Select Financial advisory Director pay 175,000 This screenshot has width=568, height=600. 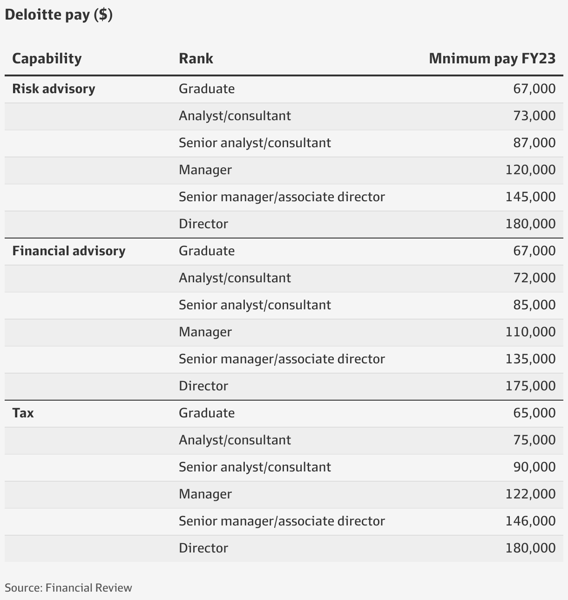(x=531, y=386)
